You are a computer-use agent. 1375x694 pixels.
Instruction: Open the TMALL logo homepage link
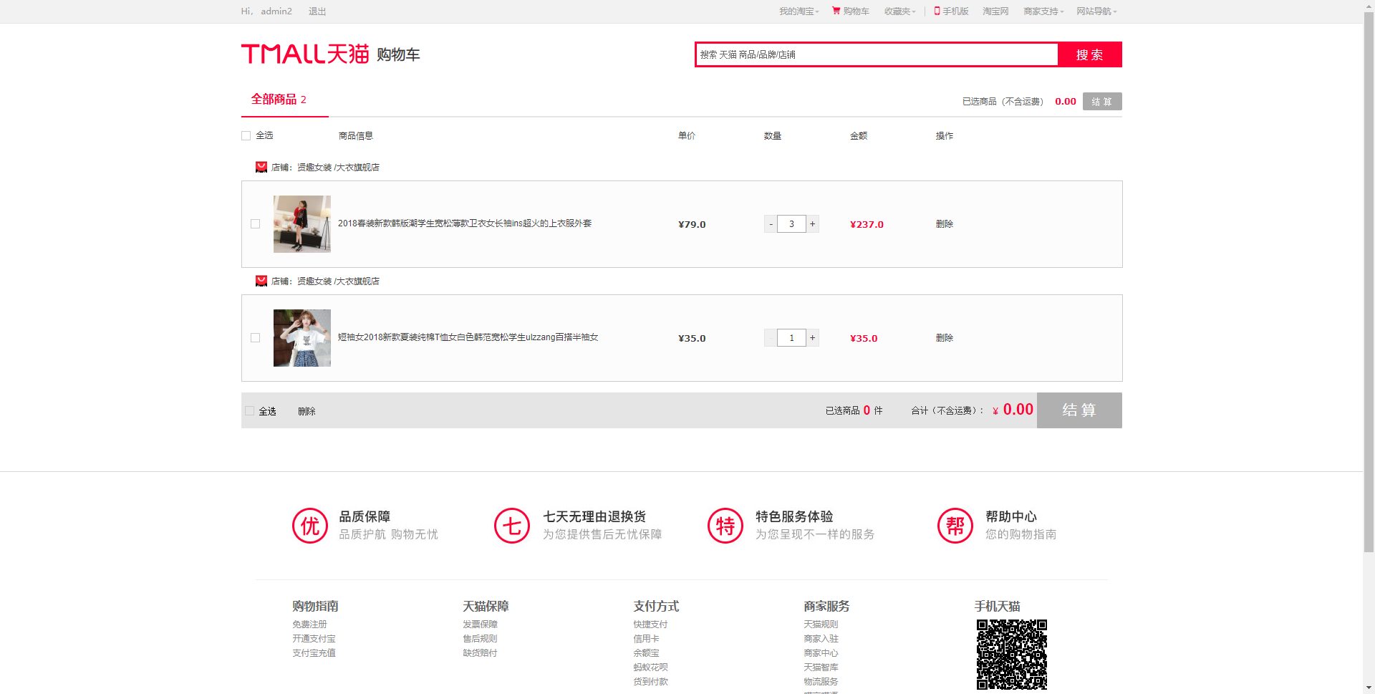point(305,54)
